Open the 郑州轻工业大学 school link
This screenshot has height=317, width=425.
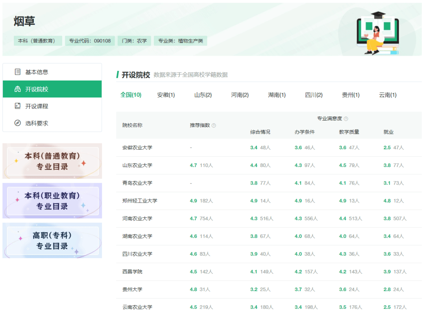(140, 201)
